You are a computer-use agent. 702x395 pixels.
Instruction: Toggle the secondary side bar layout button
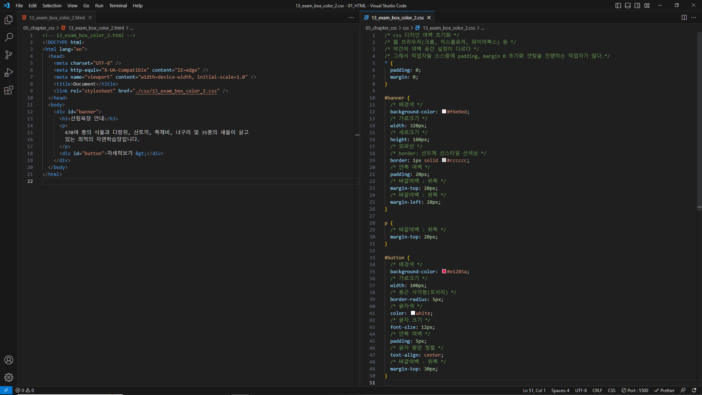point(637,5)
